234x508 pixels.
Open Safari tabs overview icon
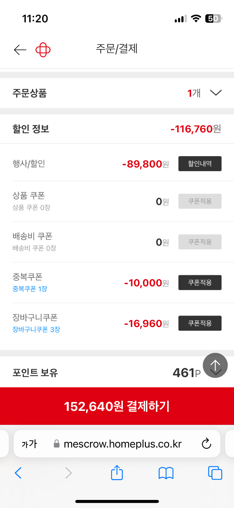click(x=215, y=473)
